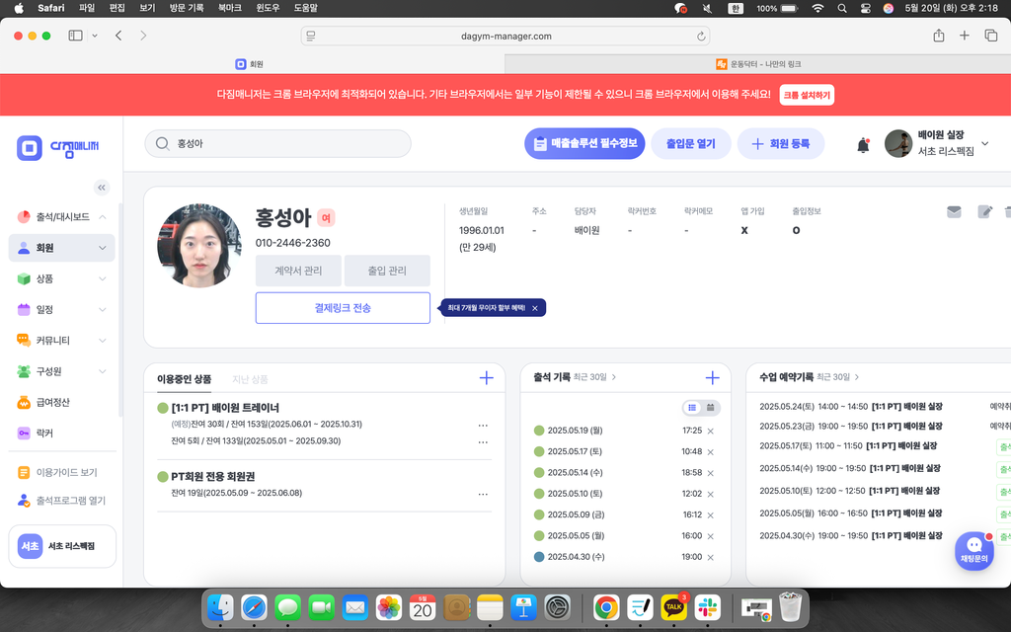Switch to the 지난 상품 tab
1011x632 pixels.
(250, 379)
